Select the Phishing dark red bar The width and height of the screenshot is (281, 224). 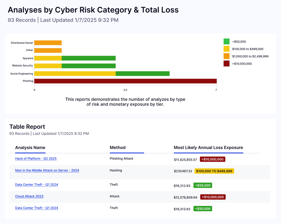click(125, 81)
